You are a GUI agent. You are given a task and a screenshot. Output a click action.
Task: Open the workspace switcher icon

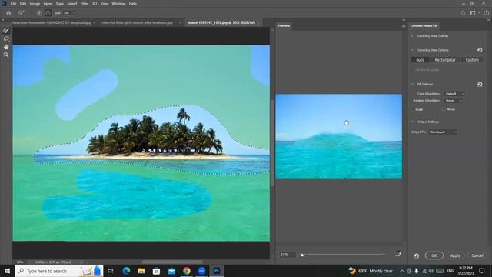[x=473, y=13]
